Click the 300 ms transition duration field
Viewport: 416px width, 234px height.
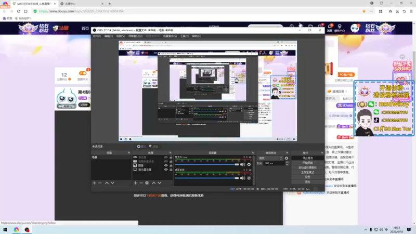pos(275,163)
